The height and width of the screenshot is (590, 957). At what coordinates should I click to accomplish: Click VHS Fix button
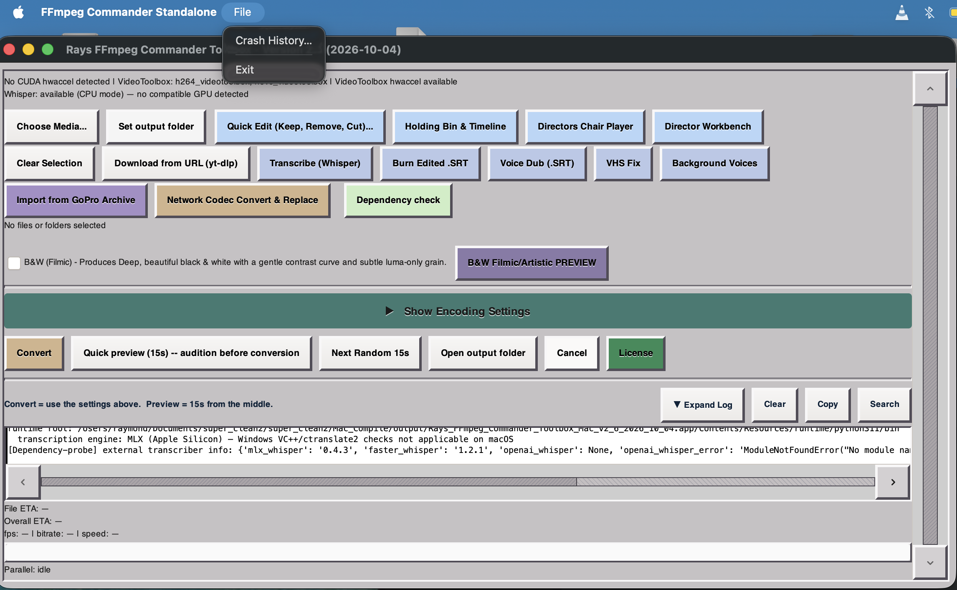pos(623,163)
